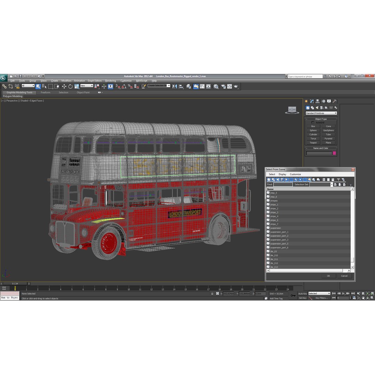
Task: Open the Key Filters dialog
Action: [322, 298]
